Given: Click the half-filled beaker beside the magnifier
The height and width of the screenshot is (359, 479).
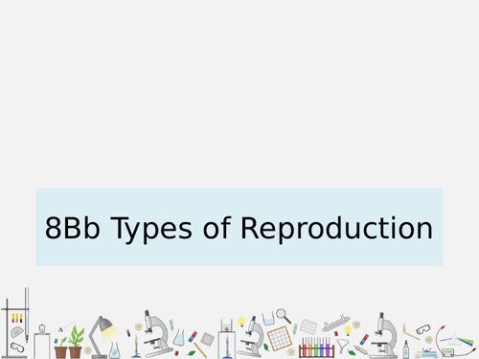Looking at the screenshot, I should point(268,319).
